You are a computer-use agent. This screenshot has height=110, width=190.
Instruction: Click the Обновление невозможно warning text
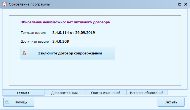click(x=65, y=22)
